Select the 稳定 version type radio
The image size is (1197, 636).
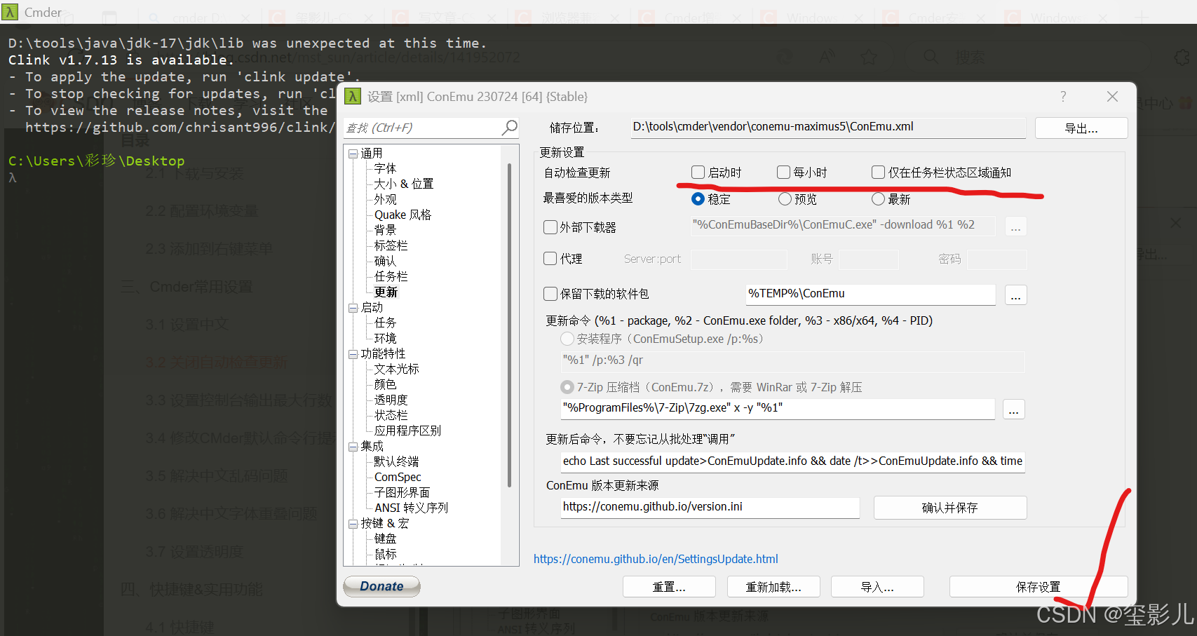(698, 199)
